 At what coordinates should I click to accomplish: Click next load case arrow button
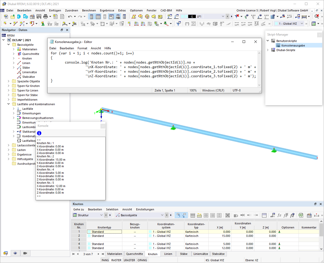click(231, 17)
